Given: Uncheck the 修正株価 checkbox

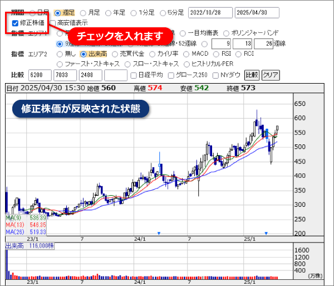Looking at the screenshot, I should (x=15, y=23).
